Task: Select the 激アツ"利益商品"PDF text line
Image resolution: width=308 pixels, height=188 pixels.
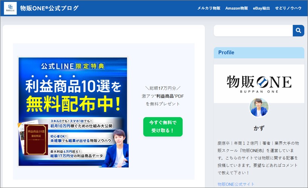Action: pyautogui.click(x=163, y=96)
